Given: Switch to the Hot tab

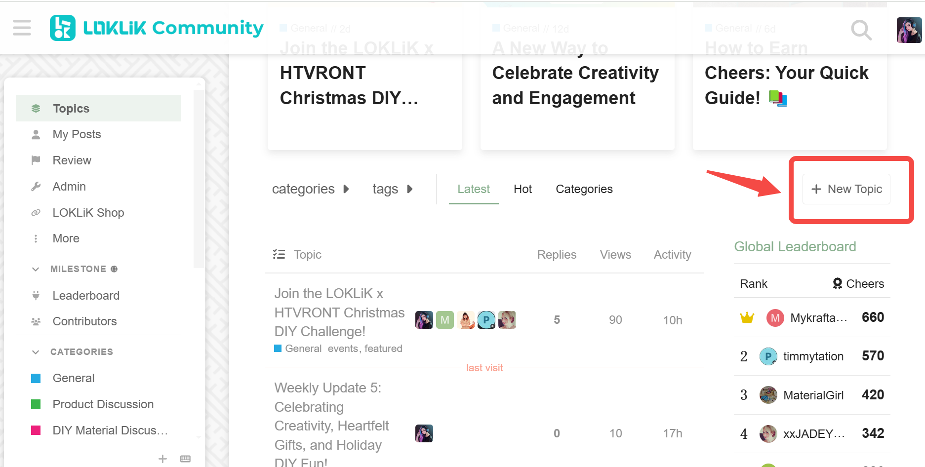Looking at the screenshot, I should 523,189.
